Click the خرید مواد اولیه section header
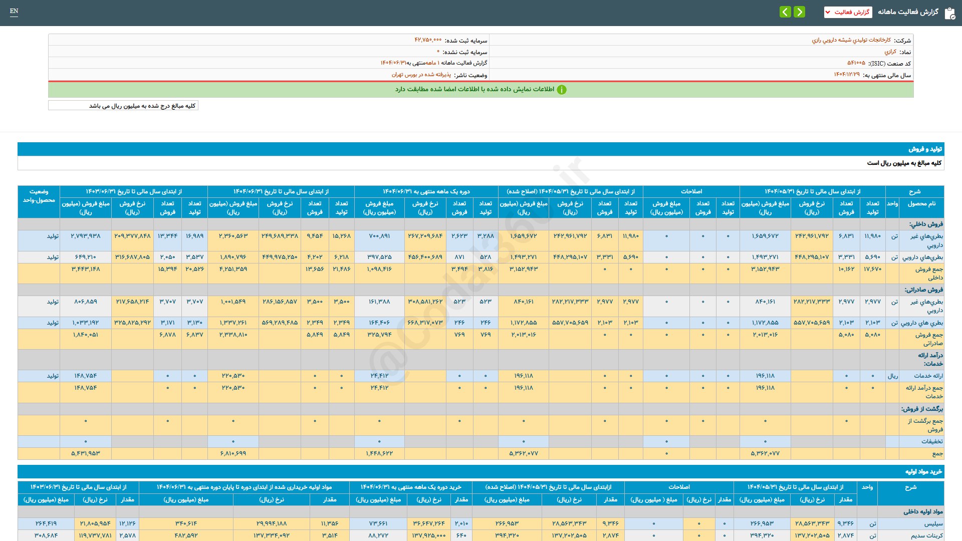This screenshot has height=541, width=962. 923,472
